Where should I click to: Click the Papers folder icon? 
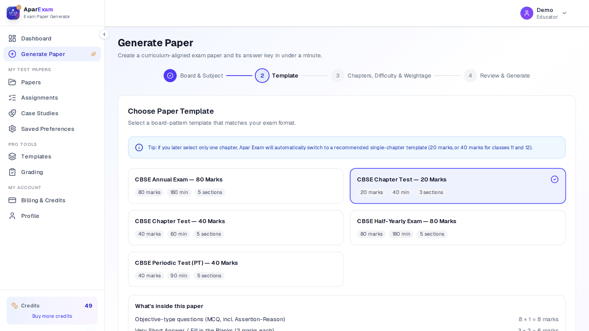coord(12,82)
